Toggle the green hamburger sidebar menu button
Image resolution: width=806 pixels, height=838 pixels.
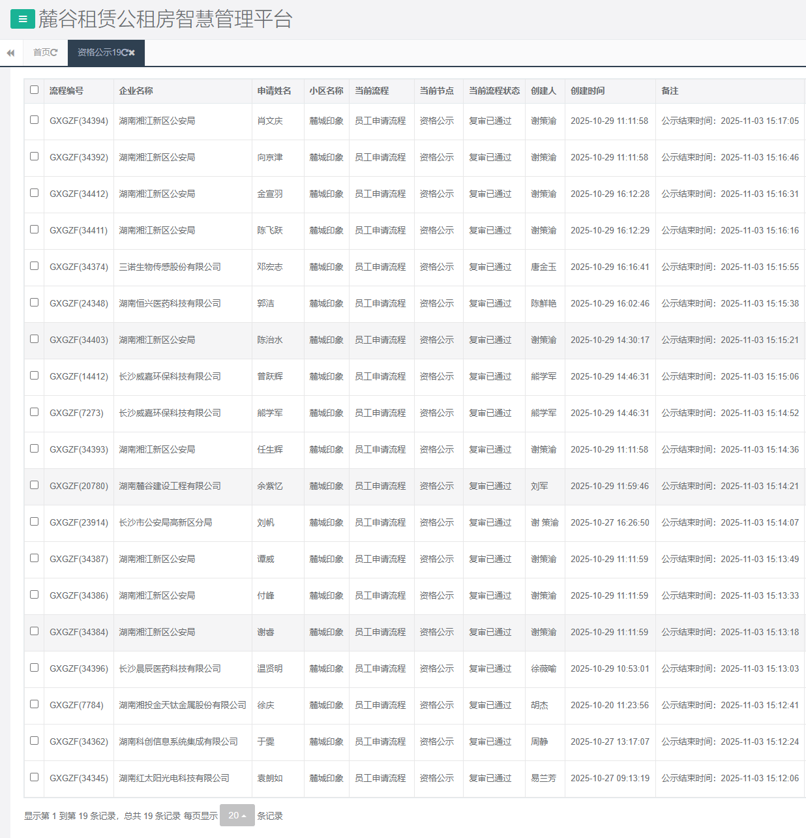[23, 19]
